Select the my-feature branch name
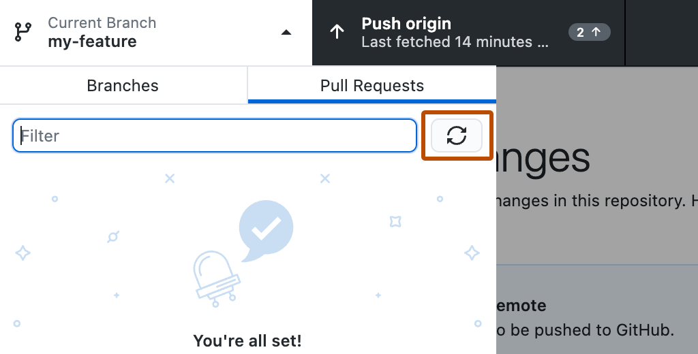Viewport: 698px width, 354px height. [x=93, y=42]
